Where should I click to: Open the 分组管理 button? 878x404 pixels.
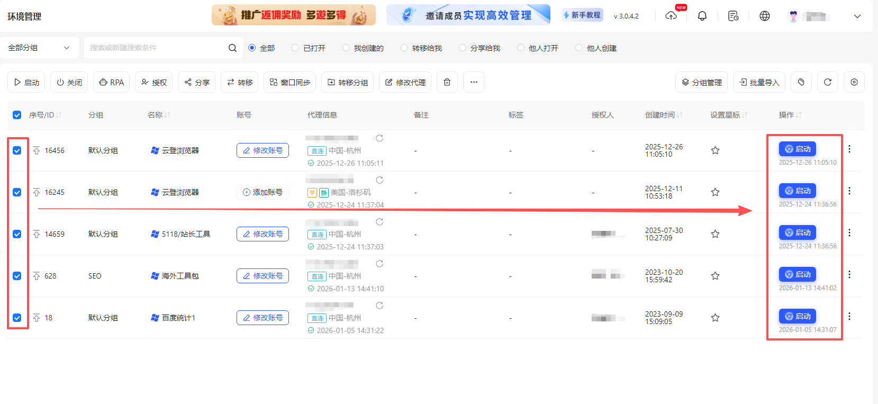pyautogui.click(x=702, y=82)
